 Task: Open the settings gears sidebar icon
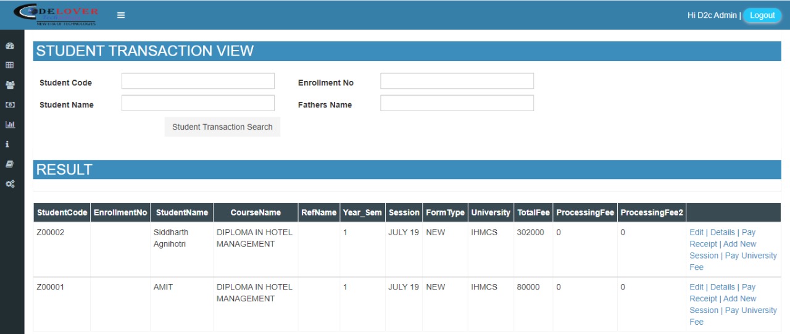pyautogui.click(x=10, y=184)
